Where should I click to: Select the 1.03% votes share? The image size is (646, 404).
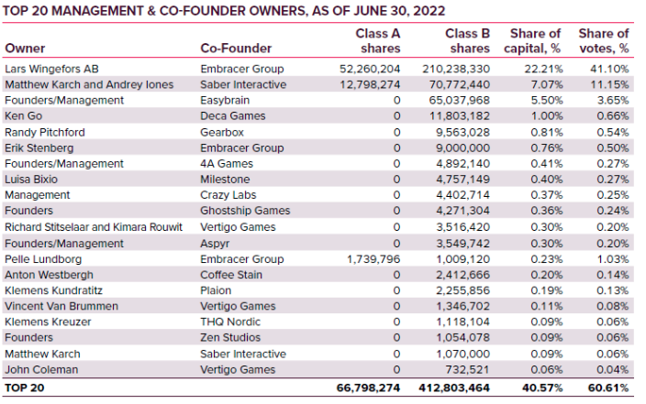coord(613,259)
